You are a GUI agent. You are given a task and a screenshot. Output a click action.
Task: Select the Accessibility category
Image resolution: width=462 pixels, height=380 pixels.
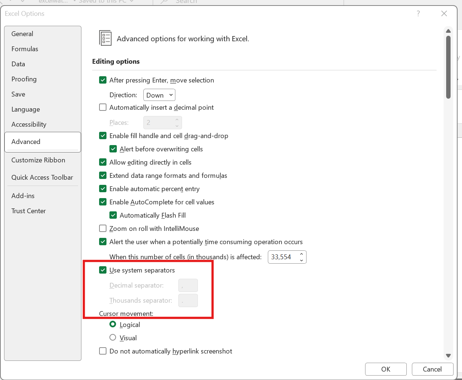pos(43,124)
